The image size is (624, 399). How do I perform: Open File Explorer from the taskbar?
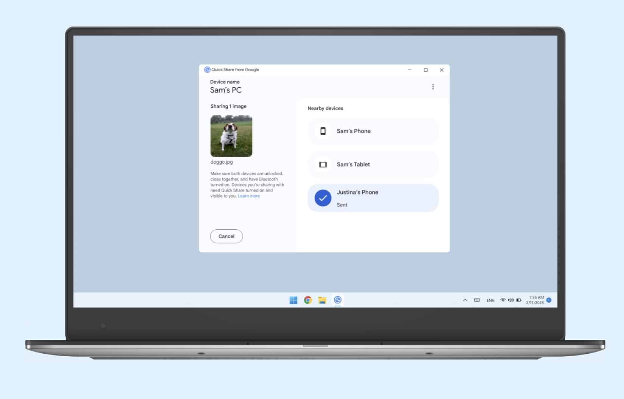(x=323, y=300)
